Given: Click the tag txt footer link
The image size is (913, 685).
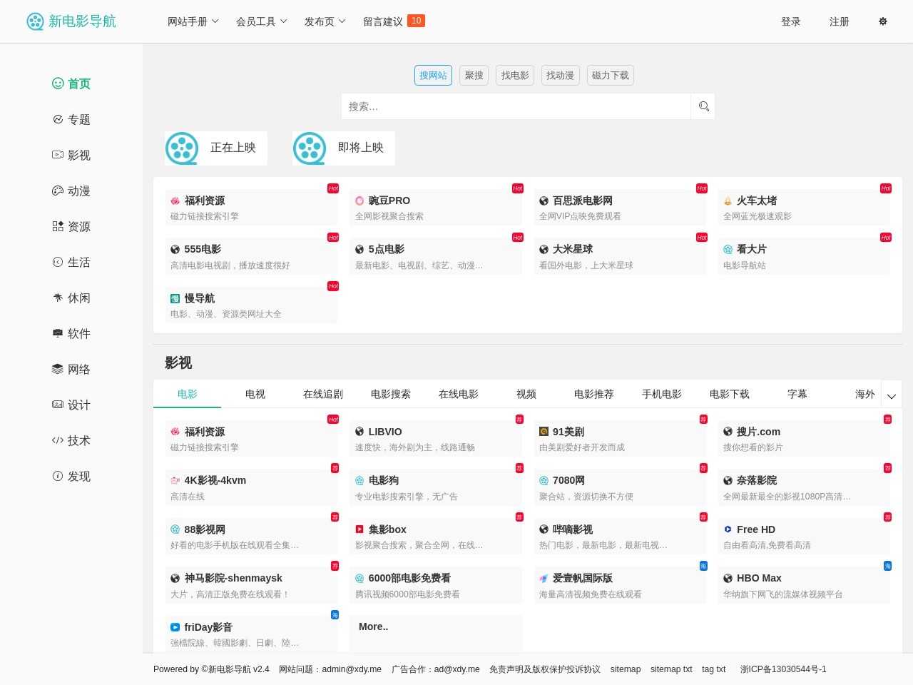Looking at the screenshot, I should click(713, 669).
